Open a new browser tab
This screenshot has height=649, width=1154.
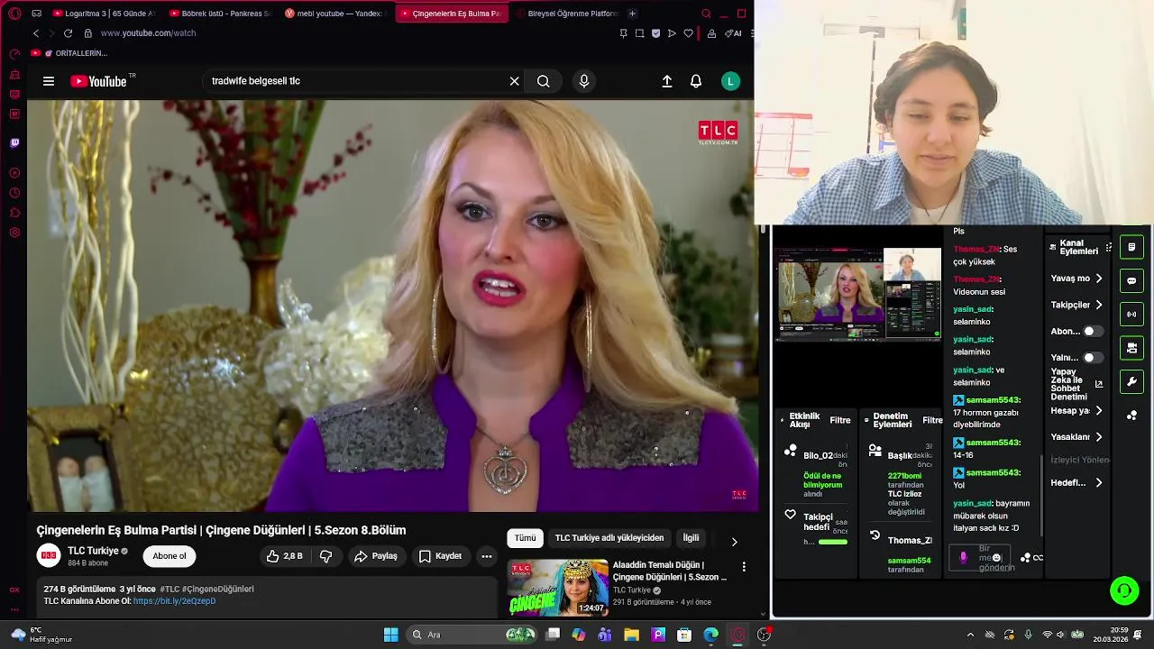tap(632, 14)
